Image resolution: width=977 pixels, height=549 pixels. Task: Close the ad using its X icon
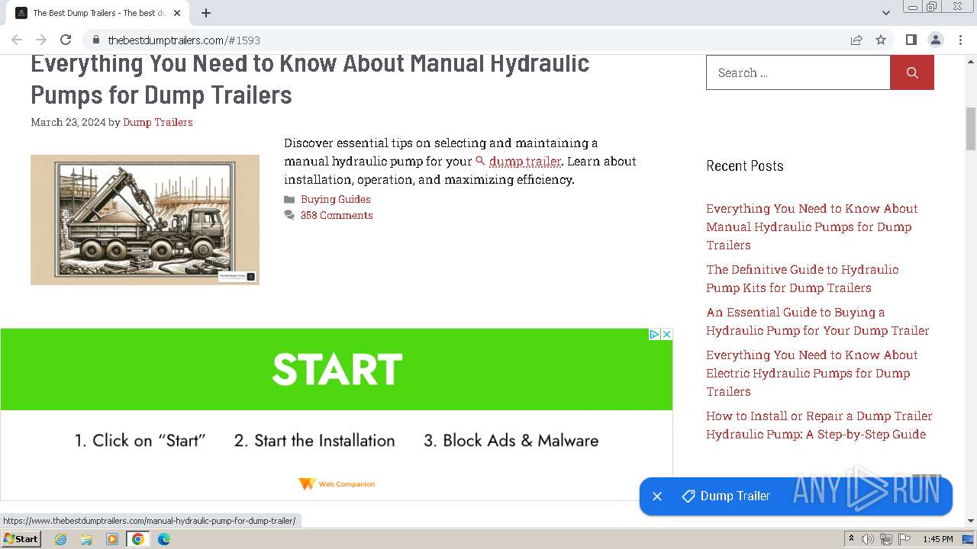(666, 334)
